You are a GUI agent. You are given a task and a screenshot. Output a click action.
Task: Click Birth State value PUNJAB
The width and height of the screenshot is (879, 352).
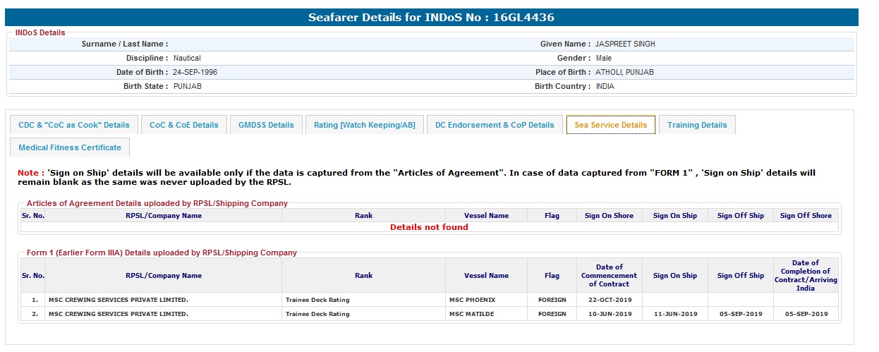tap(187, 86)
